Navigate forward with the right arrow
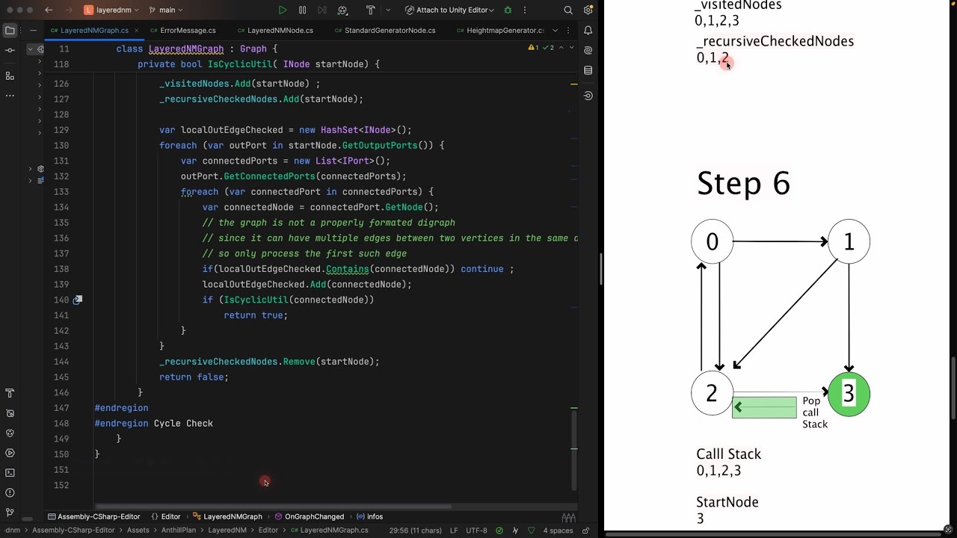The width and height of the screenshot is (957, 538). click(x=68, y=10)
